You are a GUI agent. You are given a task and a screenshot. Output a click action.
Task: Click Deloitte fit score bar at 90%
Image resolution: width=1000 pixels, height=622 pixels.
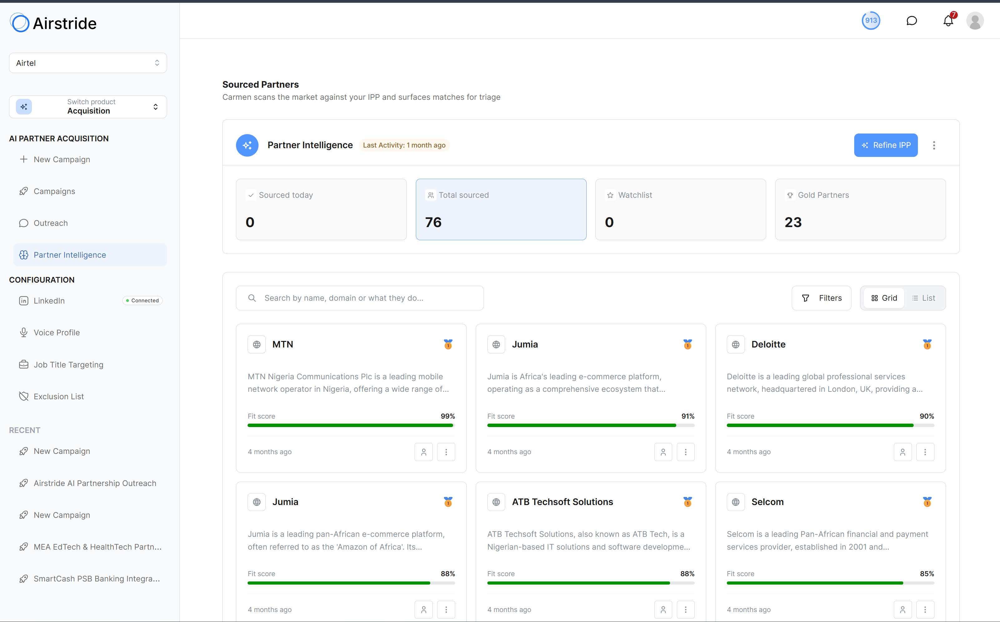point(830,425)
